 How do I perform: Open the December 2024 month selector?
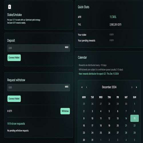109,87
